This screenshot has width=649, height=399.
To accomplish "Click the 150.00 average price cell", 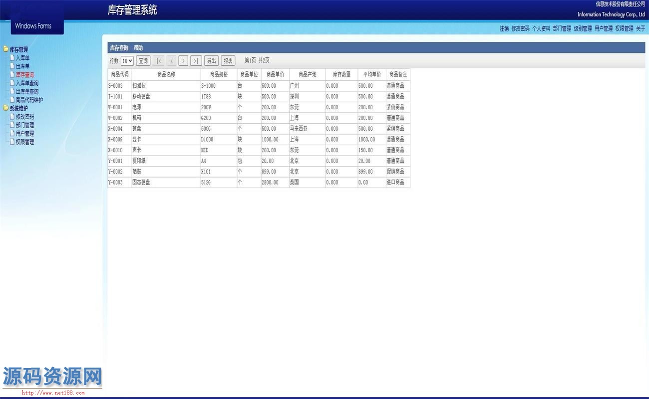I will click(372, 150).
